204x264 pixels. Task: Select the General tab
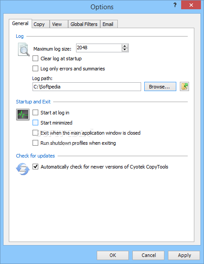click(x=20, y=23)
